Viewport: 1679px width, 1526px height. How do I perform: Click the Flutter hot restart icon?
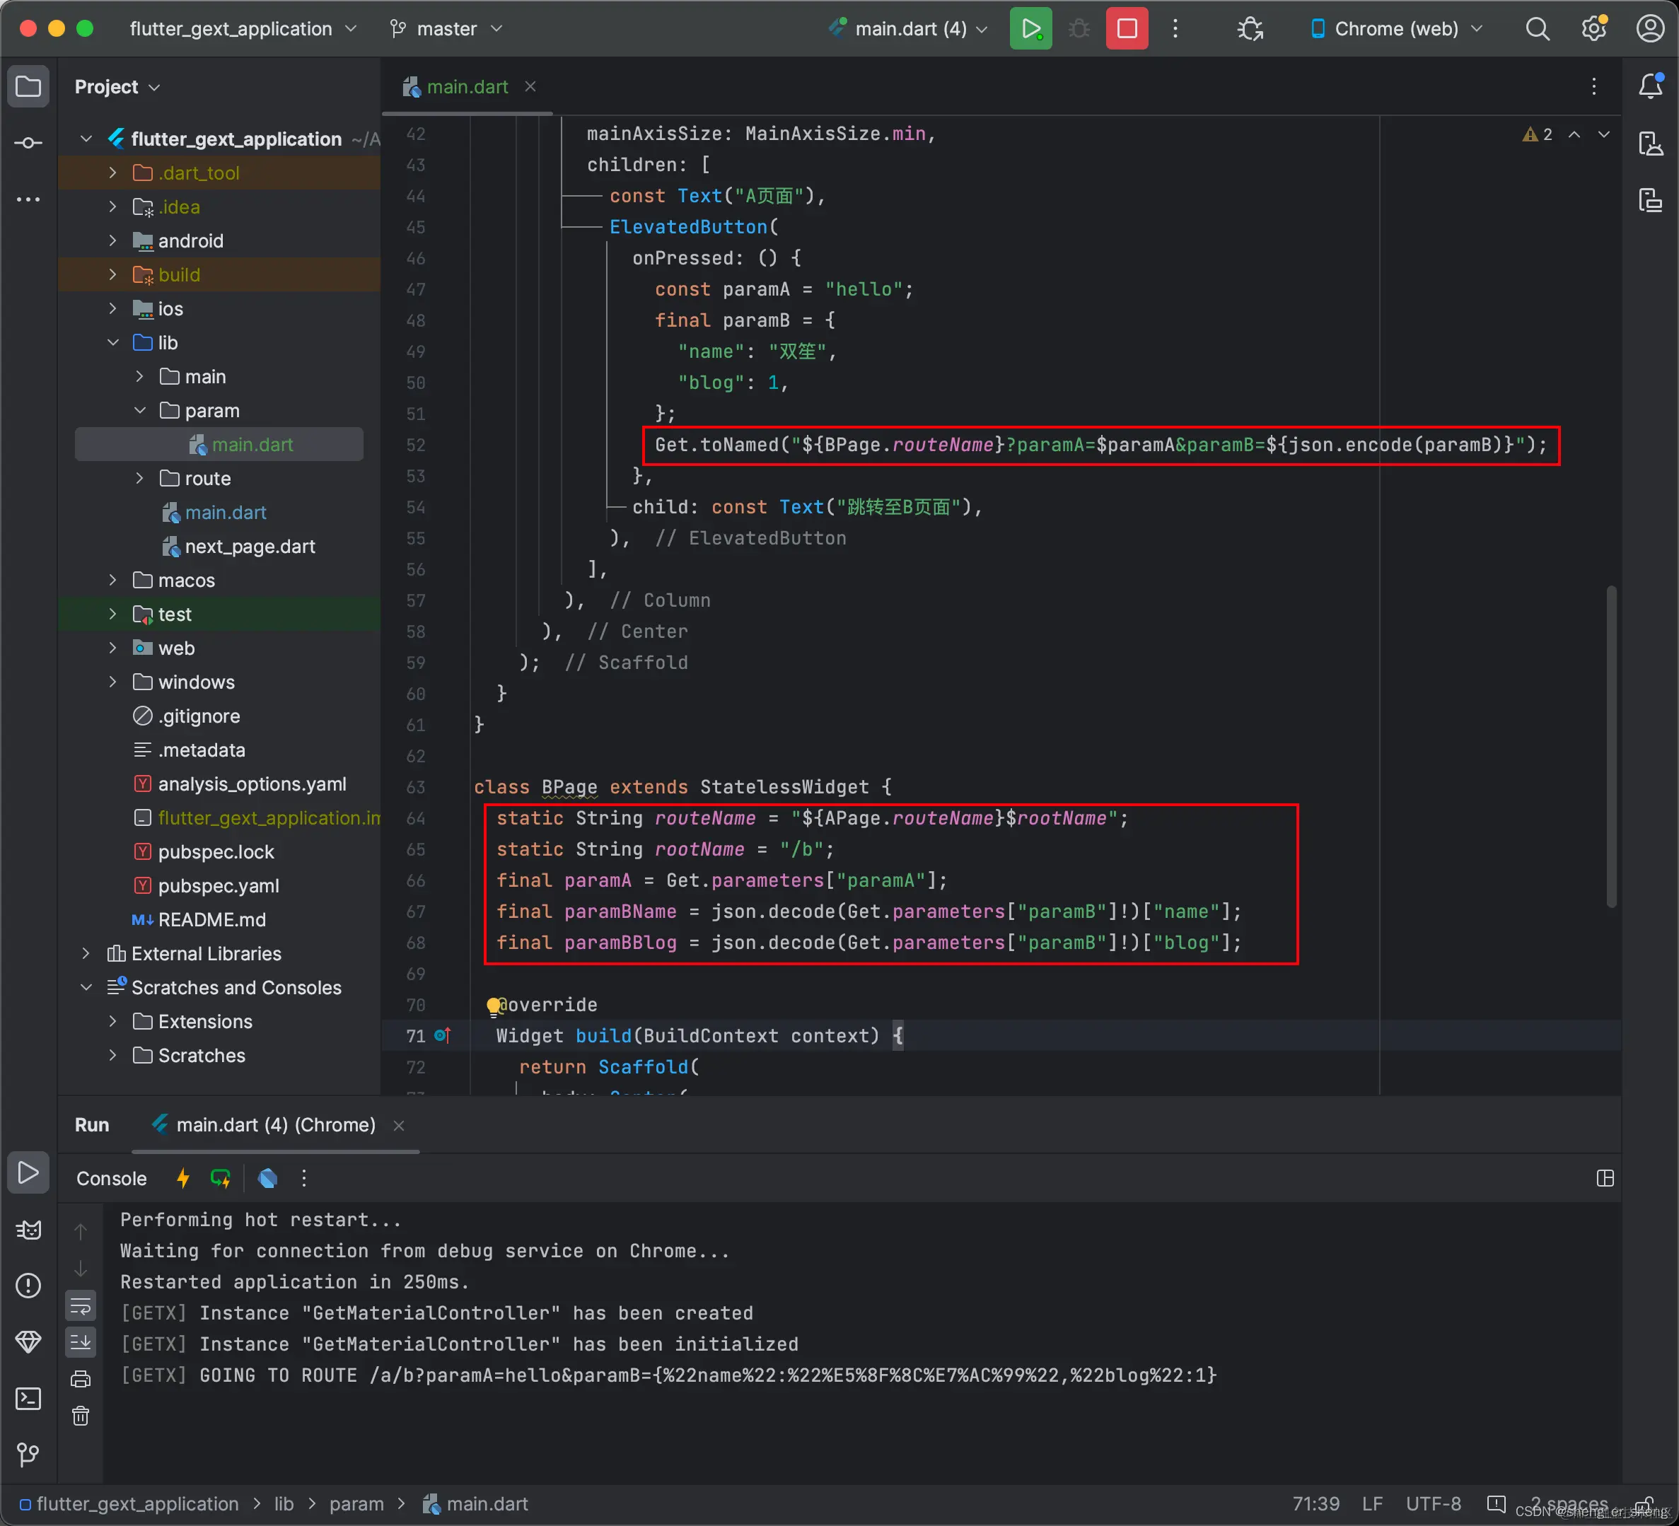(221, 1178)
